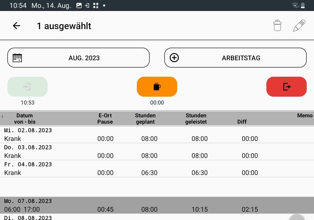314x220 pixels.
Task: Click the 06:30 planned hours on Friday
Action: tap(149, 173)
